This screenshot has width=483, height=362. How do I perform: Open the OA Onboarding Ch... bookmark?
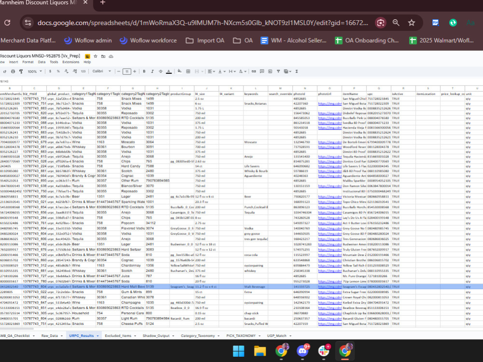[x=367, y=41]
